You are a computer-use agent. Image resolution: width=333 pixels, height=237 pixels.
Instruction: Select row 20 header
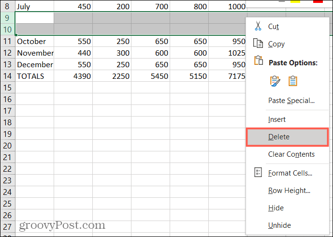click(x=8, y=146)
